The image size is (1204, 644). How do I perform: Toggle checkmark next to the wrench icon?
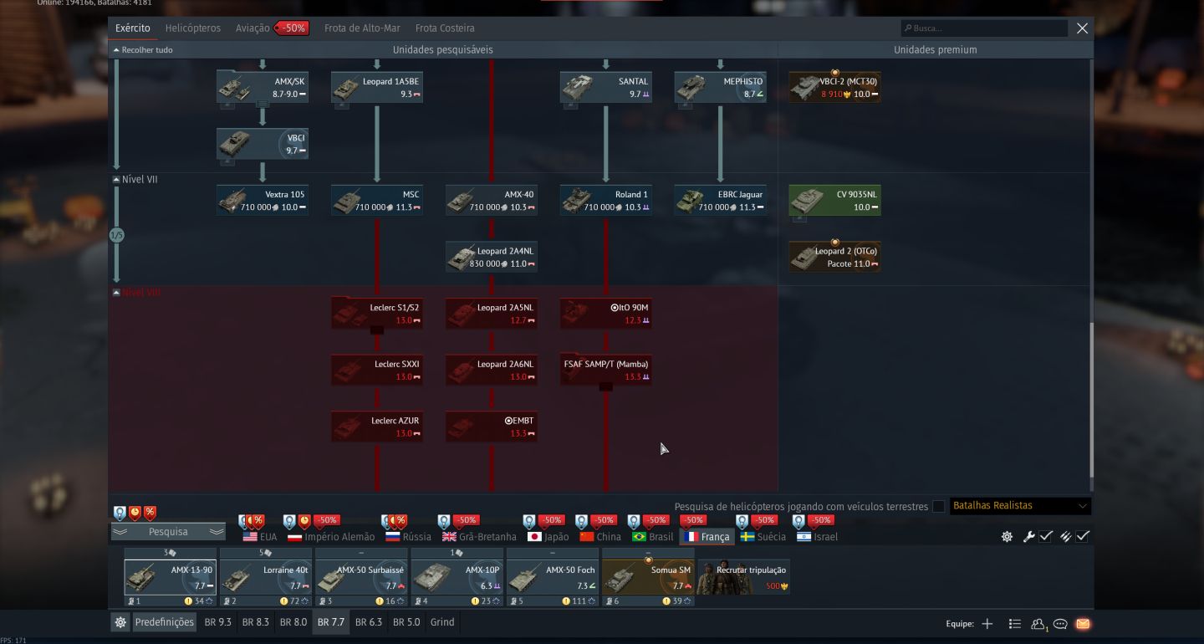pyautogui.click(x=1045, y=537)
